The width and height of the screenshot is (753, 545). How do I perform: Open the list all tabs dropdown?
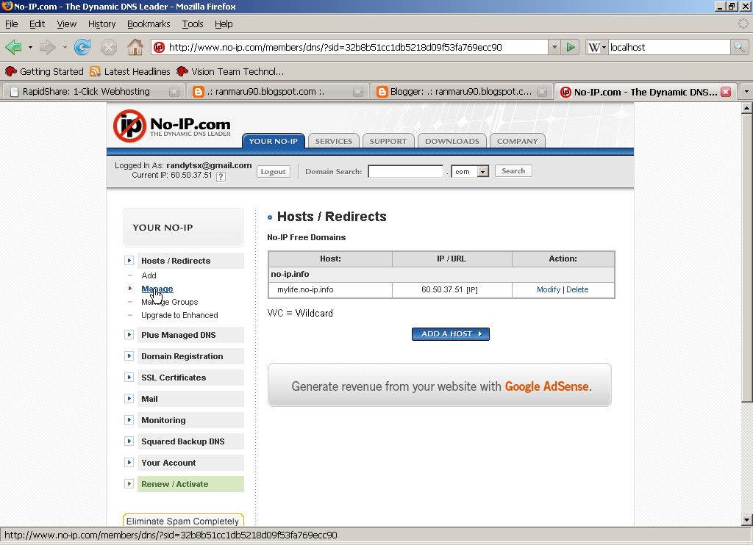pyautogui.click(x=746, y=91)
